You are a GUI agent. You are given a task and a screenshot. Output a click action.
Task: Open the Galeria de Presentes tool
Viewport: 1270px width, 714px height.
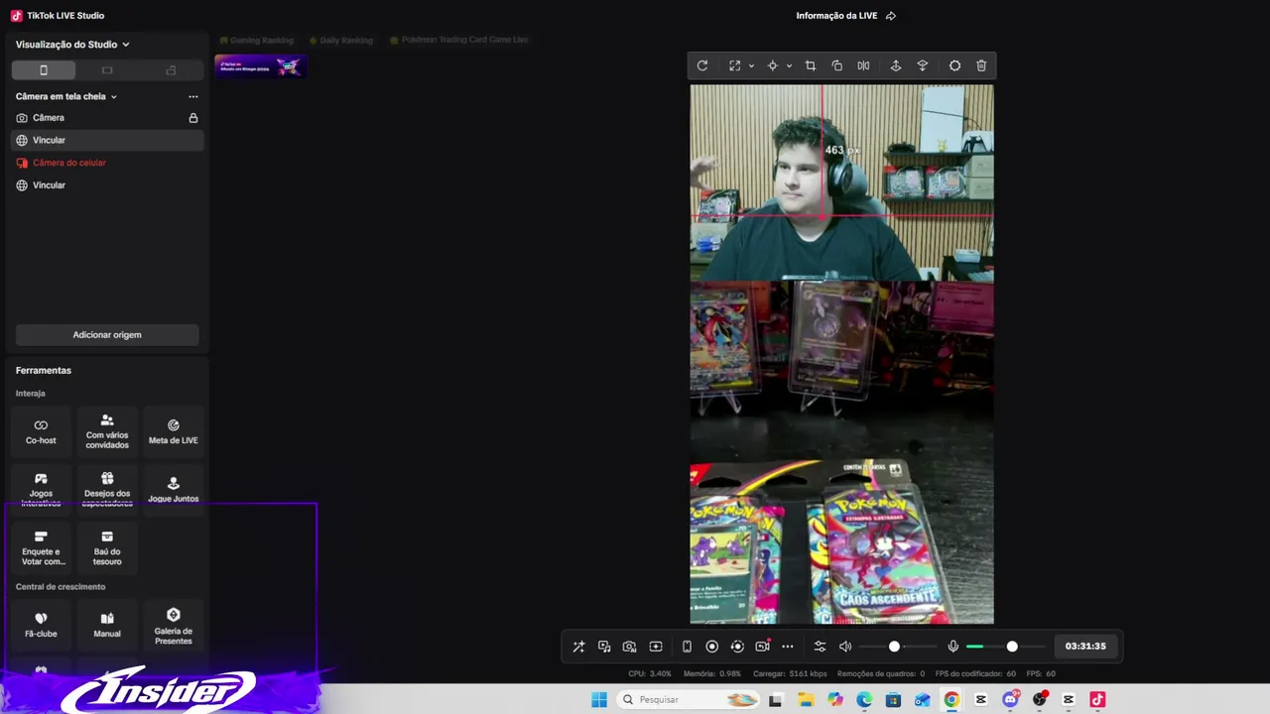point(174,625)
